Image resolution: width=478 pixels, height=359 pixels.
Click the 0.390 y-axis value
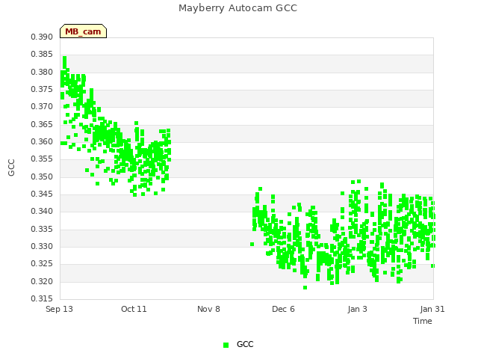42,37
